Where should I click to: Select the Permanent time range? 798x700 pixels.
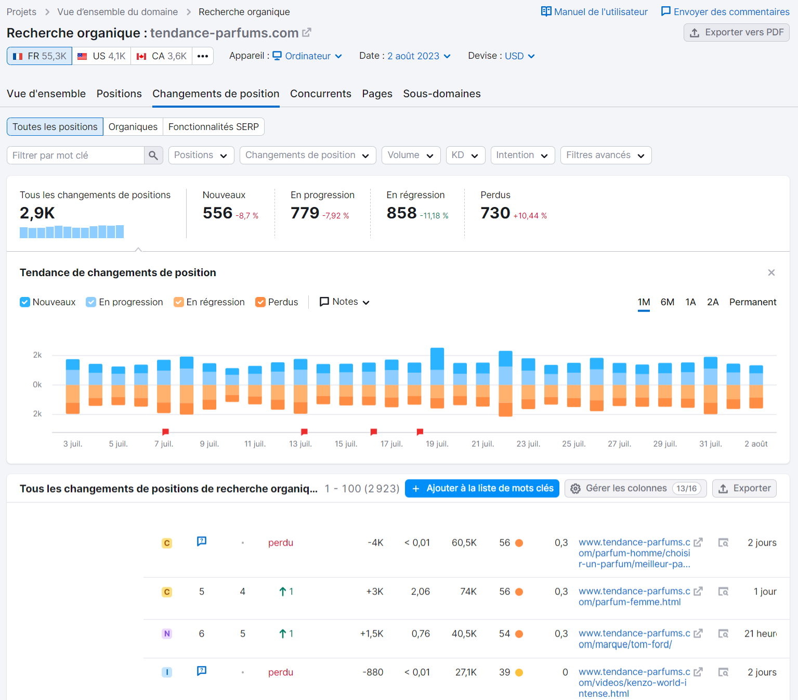point(753,302)
